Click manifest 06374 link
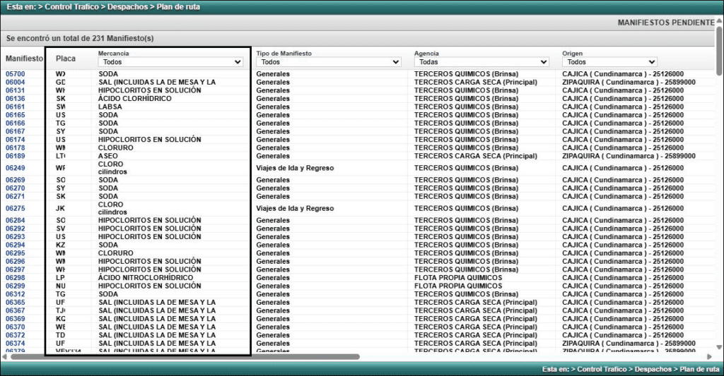724x376 pixels. pos(16,344)
